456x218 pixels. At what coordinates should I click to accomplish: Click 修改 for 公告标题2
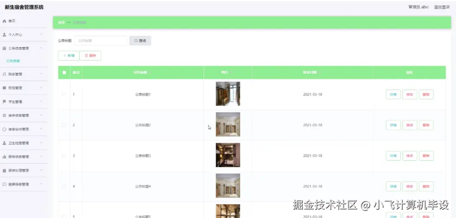pos(410,125)
